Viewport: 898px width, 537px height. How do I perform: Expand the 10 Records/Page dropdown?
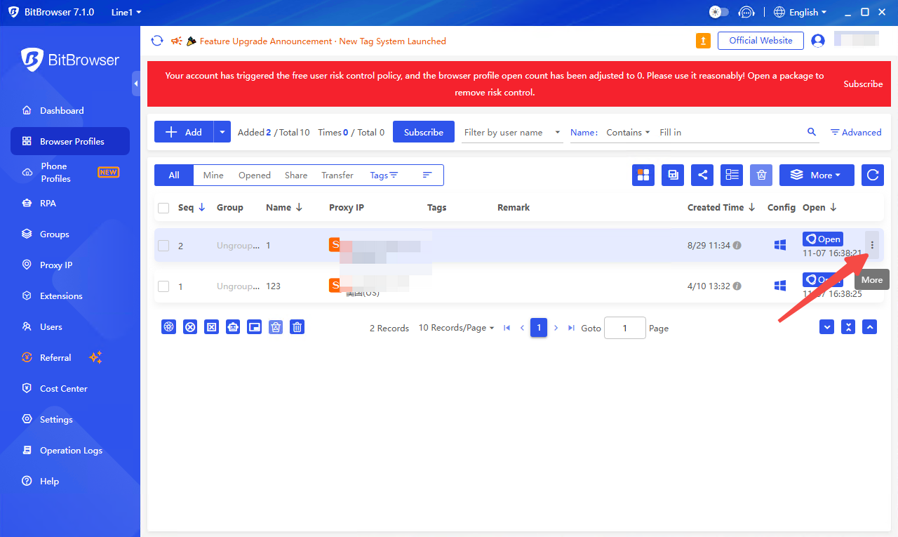(456, 328)
